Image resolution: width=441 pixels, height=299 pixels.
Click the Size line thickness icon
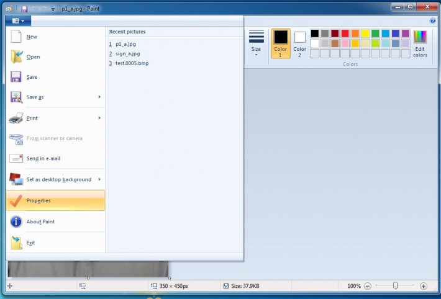click(257, 37)
